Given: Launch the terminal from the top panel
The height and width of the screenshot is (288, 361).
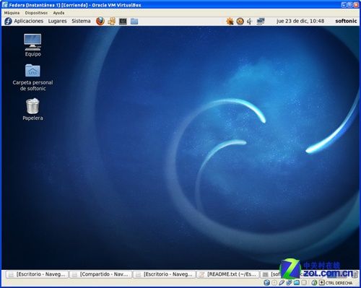Looking at the screenshot, I should click(123, 22).
